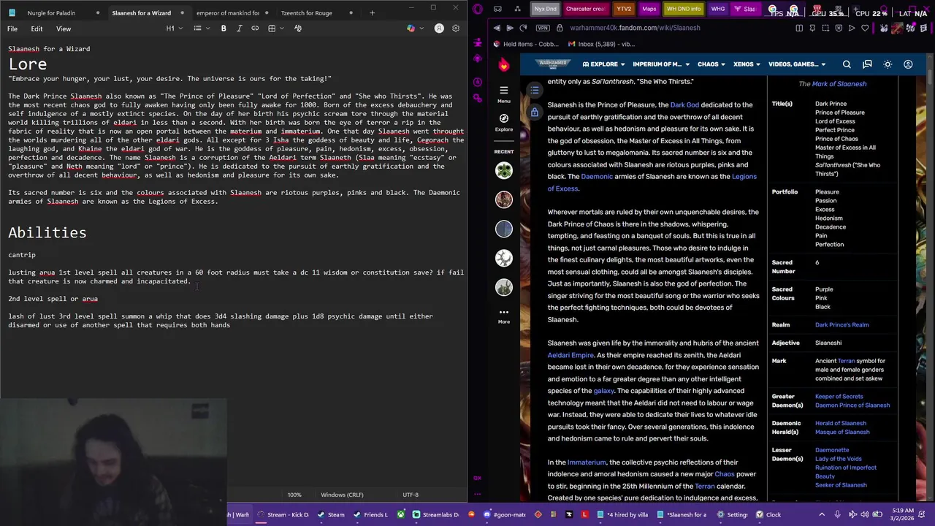The width and height of the screenshot is (935, 526).
Task: Show more Fandom recent wikis
Action: (503, 316)
